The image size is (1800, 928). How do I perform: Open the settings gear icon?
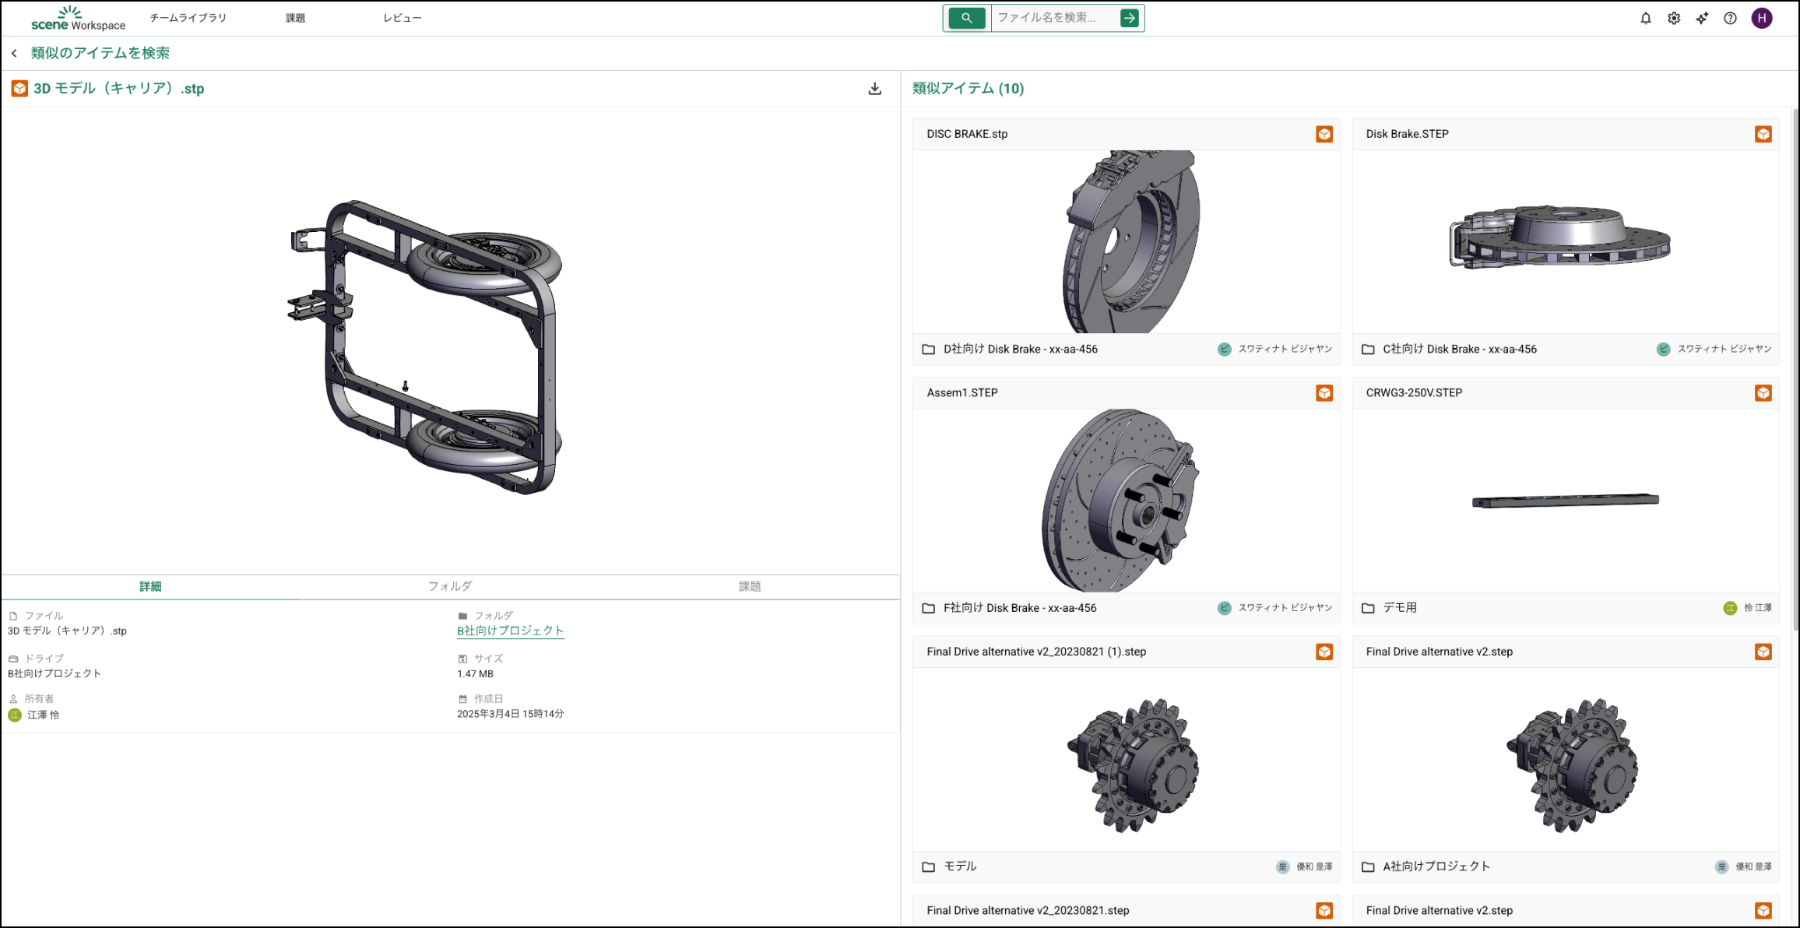pyautogui.click(x=1673, y=18)
